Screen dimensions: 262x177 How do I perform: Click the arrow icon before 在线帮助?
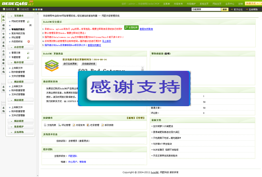coord(247,10)
